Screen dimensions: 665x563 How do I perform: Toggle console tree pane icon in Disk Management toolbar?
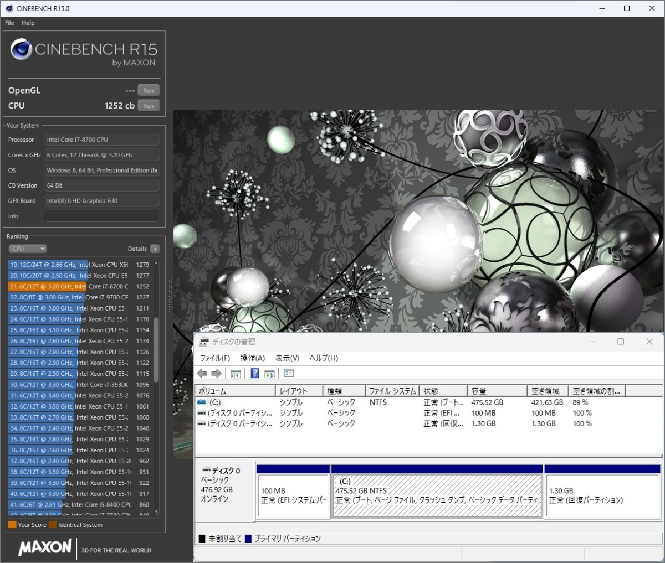point(236,374)
